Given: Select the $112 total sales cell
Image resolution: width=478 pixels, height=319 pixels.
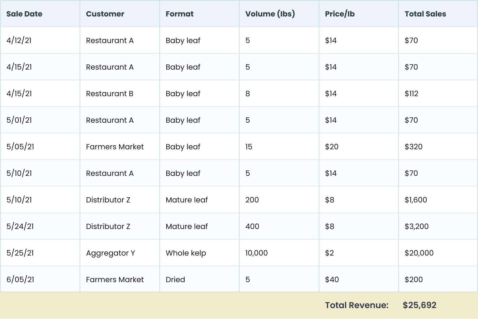Looking at the screenshot, I should coord(411,93).
